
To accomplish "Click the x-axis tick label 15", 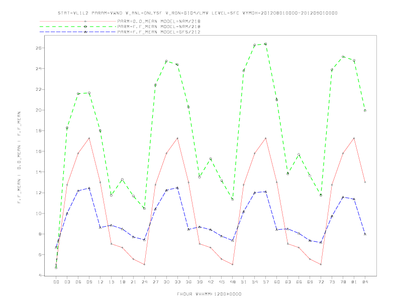I will 111,282.
